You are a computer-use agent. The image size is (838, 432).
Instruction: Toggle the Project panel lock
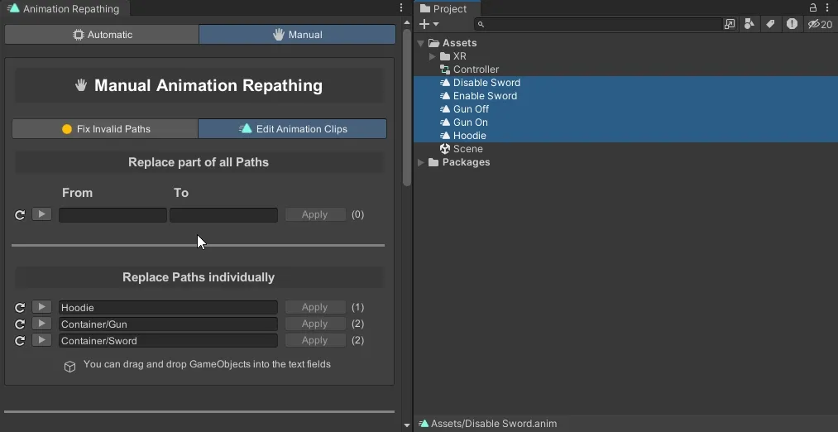813,8
